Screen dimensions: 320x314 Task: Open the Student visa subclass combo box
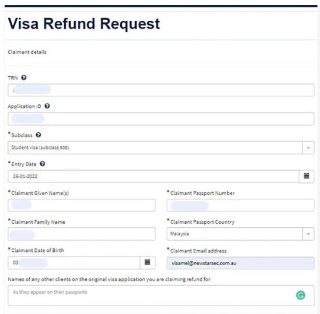point(153,148)
